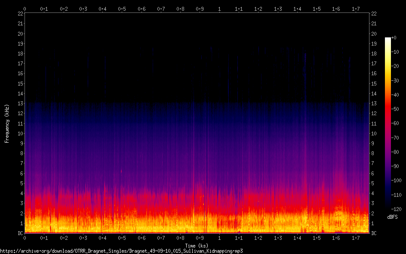Viewport: 406px width, 254px height.
Task: Select the 0 marker on bottom time axis
Action: click(25, 238)
